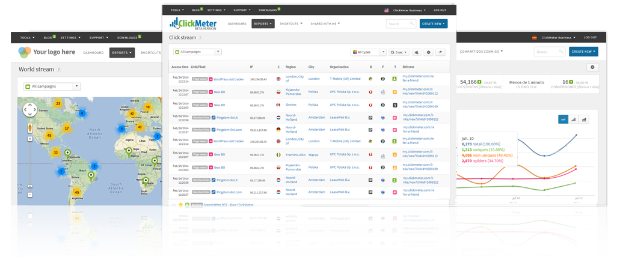Switch to line chart view
617x257 pixels.
(563, 119)
